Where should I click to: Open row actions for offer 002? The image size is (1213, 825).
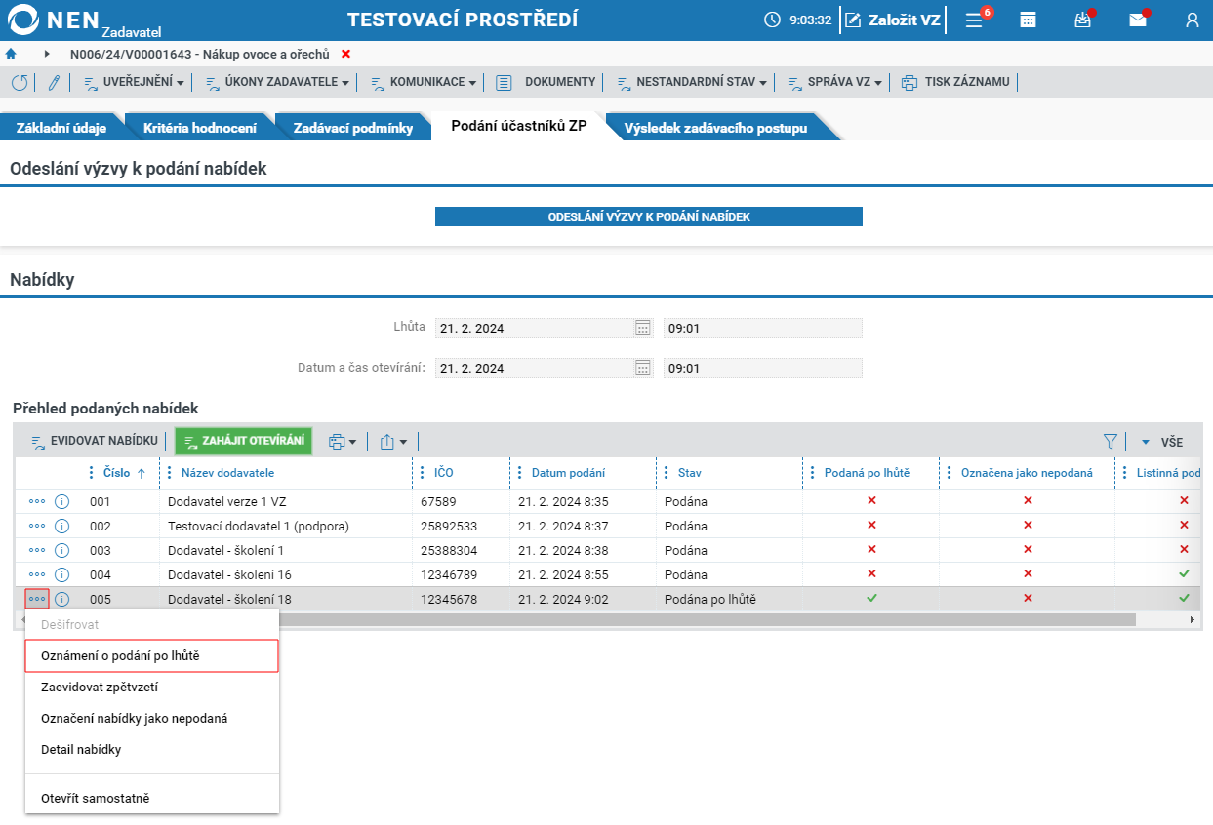(37, 526)
